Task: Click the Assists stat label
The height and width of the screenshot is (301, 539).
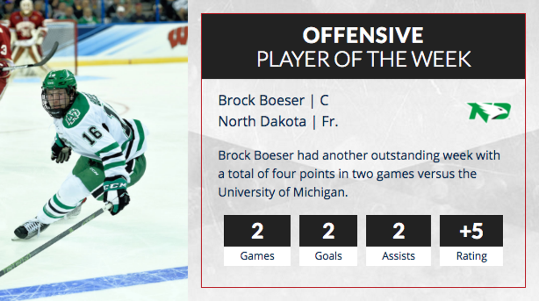Action: point(398,256)
